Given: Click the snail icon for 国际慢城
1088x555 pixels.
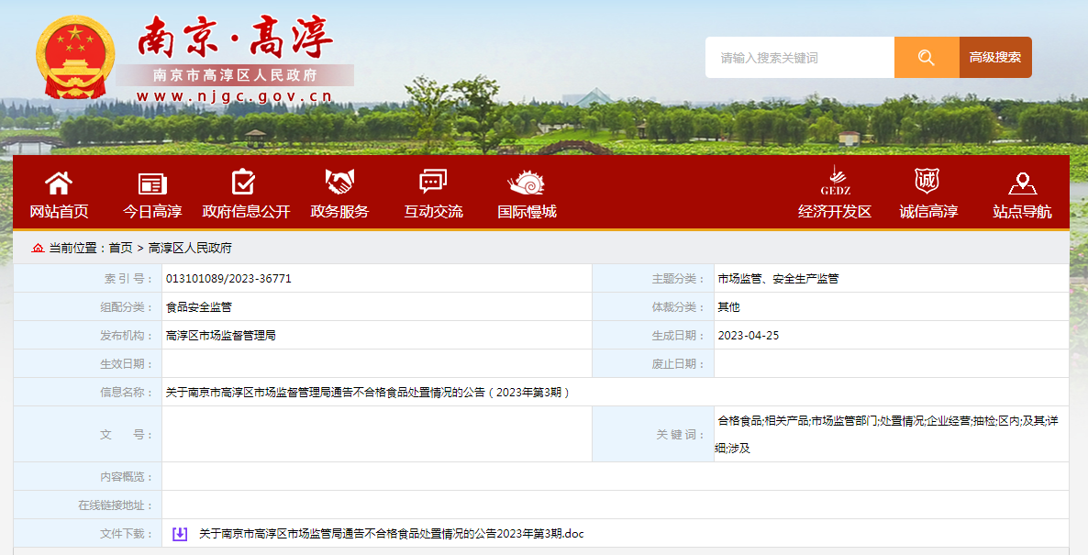Looking at the screenshot, I should point(527,183).
